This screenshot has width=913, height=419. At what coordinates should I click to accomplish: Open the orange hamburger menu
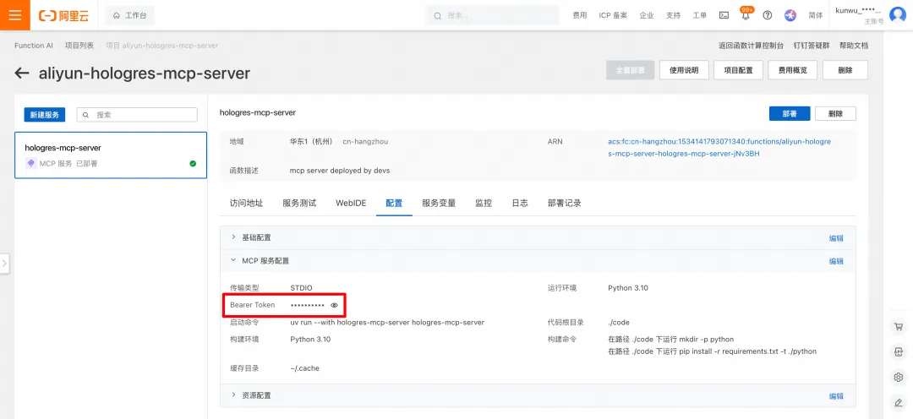click(14, 15)
